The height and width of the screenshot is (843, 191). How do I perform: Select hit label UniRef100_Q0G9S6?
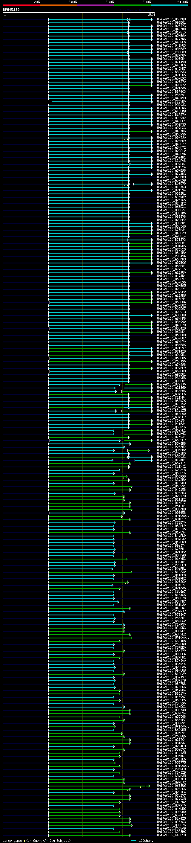coord(171,135)
